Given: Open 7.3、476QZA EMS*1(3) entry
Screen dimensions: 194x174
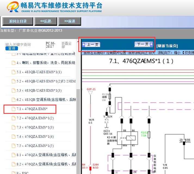Looking at the screenshot, I should coord(35,127).
